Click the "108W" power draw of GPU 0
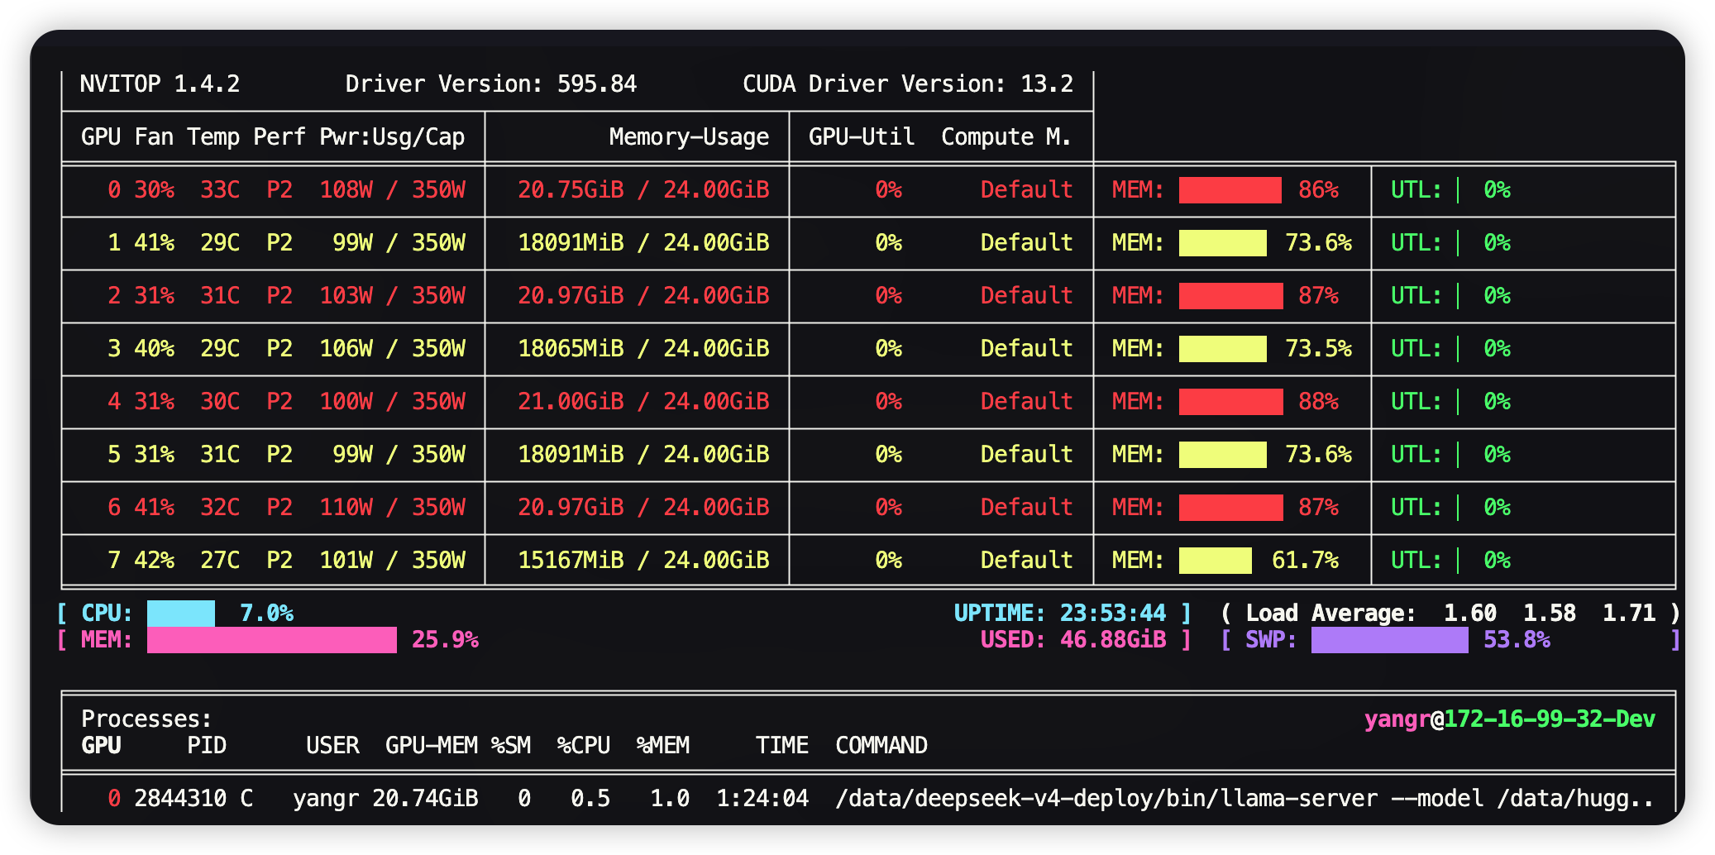This screenshot has width=1715, height=855. (346, 189)
